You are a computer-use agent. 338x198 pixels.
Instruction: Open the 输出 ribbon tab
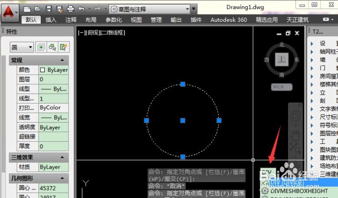[x=176, y=20]
